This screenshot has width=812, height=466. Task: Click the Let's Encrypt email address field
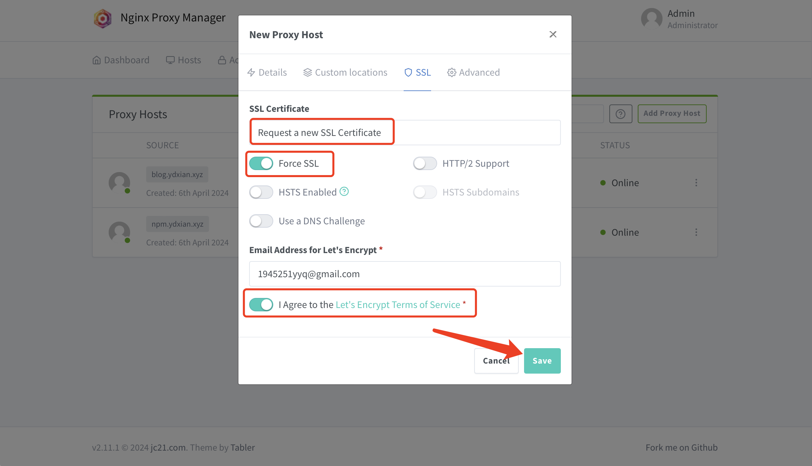[x=405, y=274]
